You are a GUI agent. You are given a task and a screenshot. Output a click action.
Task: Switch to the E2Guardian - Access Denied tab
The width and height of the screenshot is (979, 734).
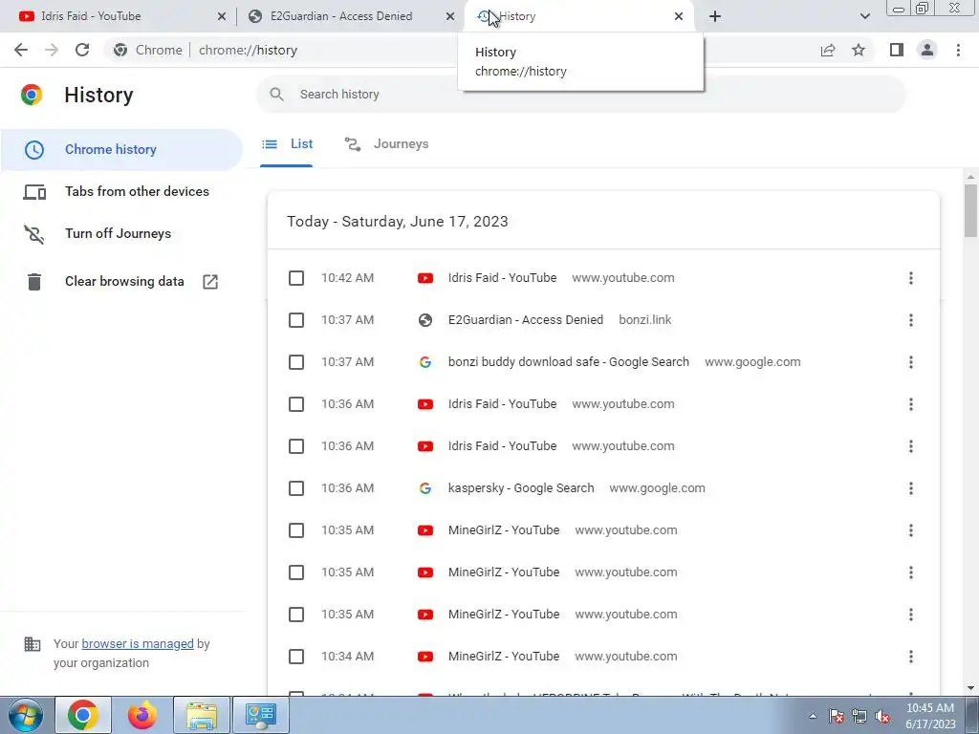point(350,16)
